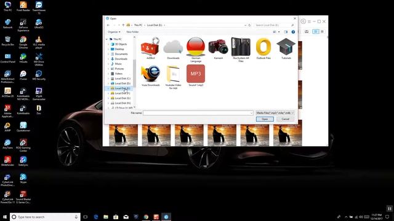Change view icon in Open dialog toolbar
The height and width of the screenshot is (221, 394).
(x=275, y=32)
